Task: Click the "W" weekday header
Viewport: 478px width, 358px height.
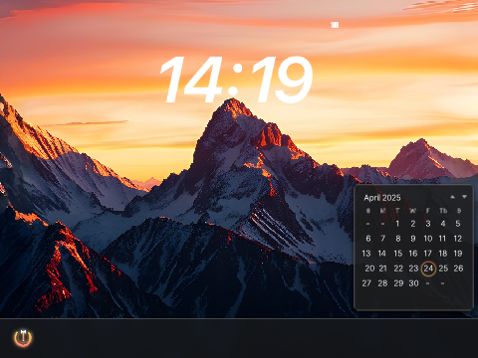Action: 412,211
